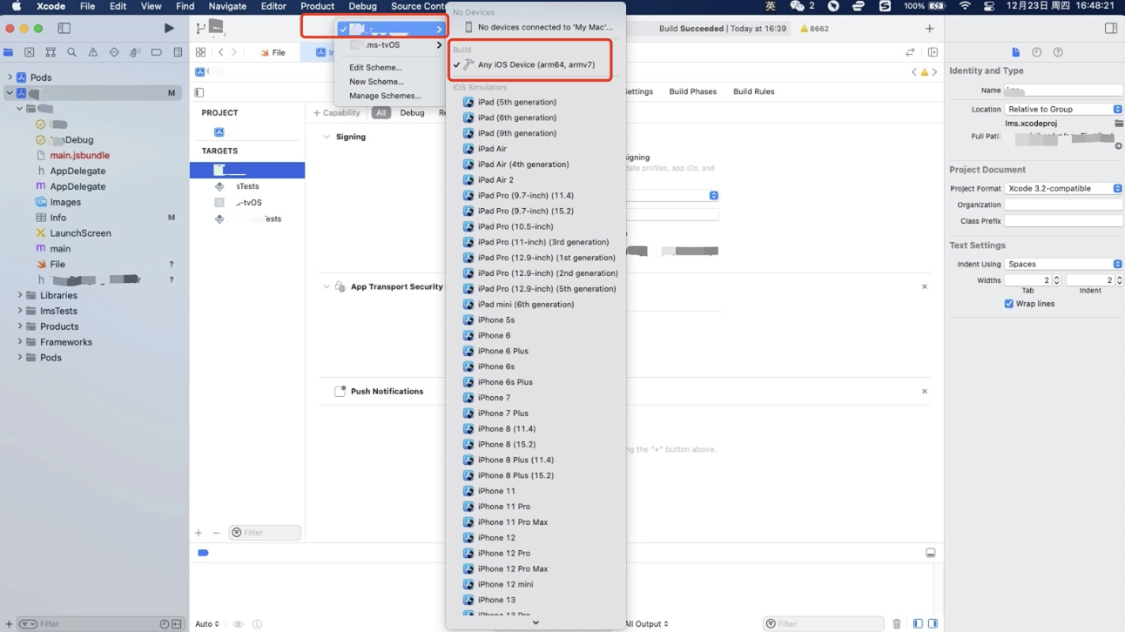Show the console pane toggle
Screen dimensions: 1125x632
pos(933,623)
